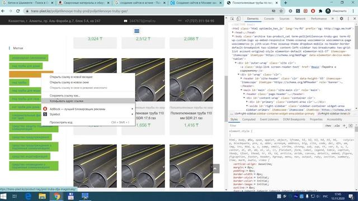Bookmark this page with the star icon
Image resolution: width=358 pixels, height=201 pixels.
(281, 11)
